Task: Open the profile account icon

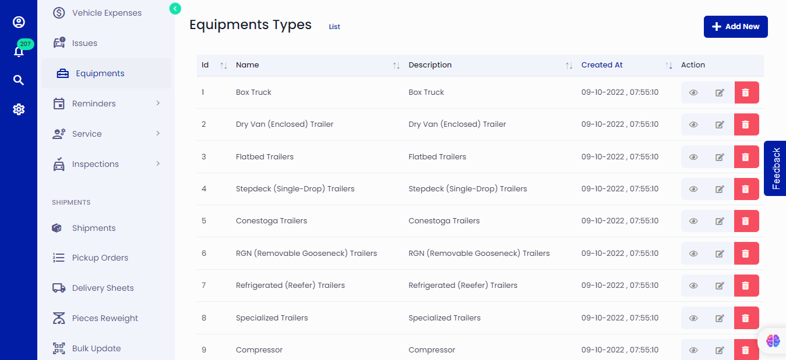Action: pyautogui.click(x=19, y=22)
